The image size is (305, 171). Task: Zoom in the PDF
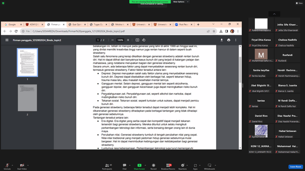[x=128, y=40]
